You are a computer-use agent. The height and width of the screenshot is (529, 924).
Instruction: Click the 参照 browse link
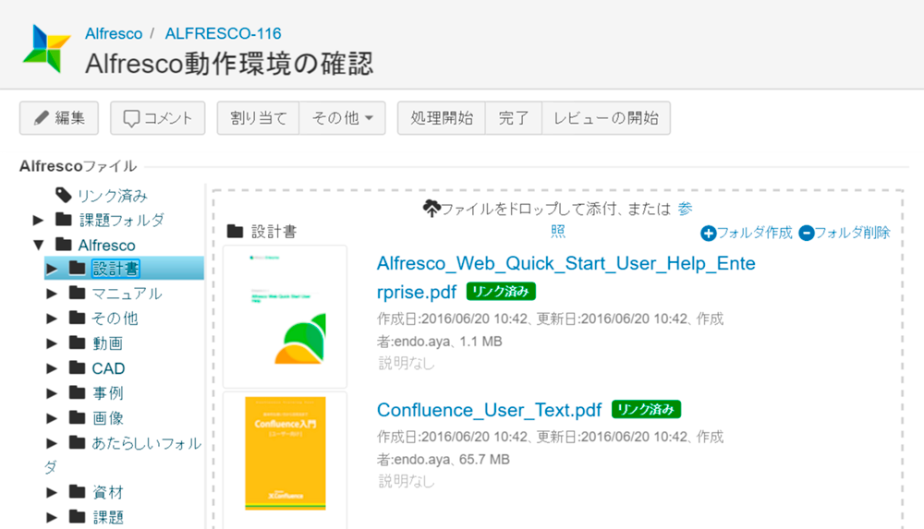tap(684, 209)
